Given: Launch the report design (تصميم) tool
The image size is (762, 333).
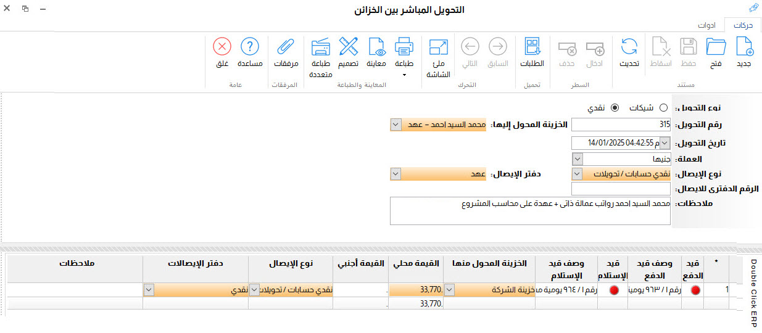Looking at the screenshot, I should point(349,52).
